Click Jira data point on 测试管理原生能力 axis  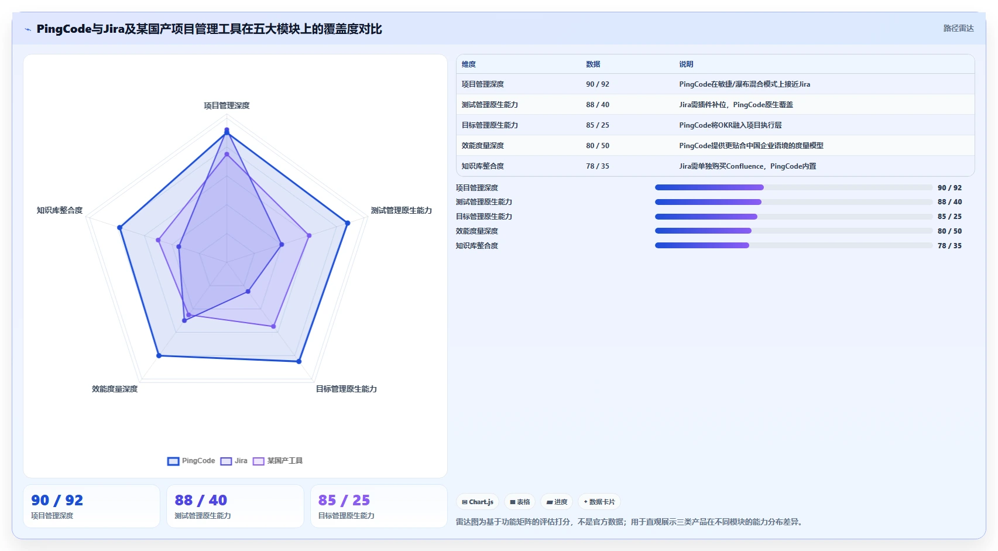(282, 245)
